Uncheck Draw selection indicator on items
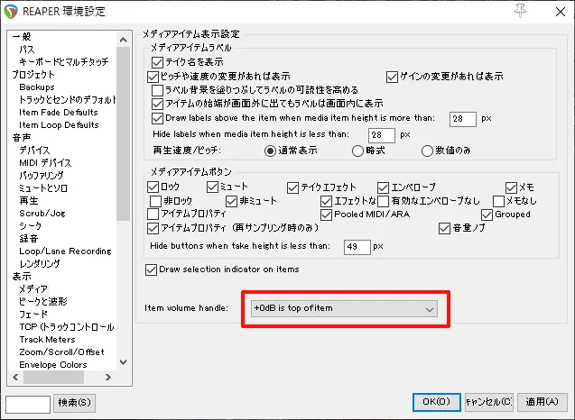The width and height of the screenshot is (575, 420). point(152,269)
